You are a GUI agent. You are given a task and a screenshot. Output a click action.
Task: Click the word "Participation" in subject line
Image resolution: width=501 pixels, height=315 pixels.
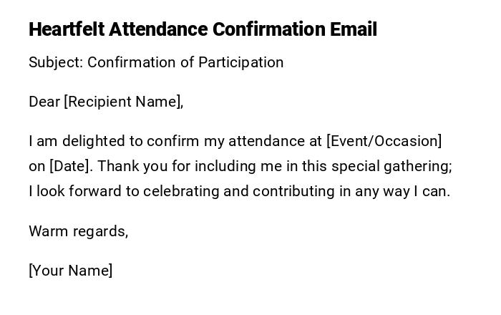241,62
